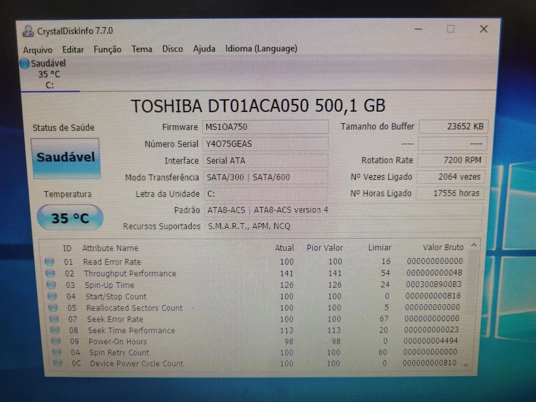Click the 35 °C temperature indicator
Screen dimensions: 536x402
[x=70, y=217]
